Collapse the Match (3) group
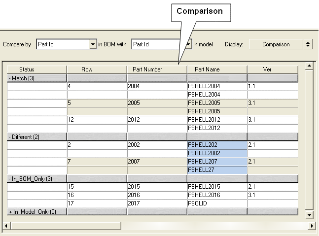The width and height of the screenshot is (319, 236). [10, 78]
